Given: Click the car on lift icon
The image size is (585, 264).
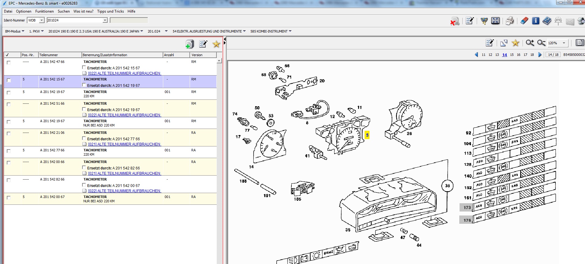Looking at the screenshot, I should [x=558, y=21].
